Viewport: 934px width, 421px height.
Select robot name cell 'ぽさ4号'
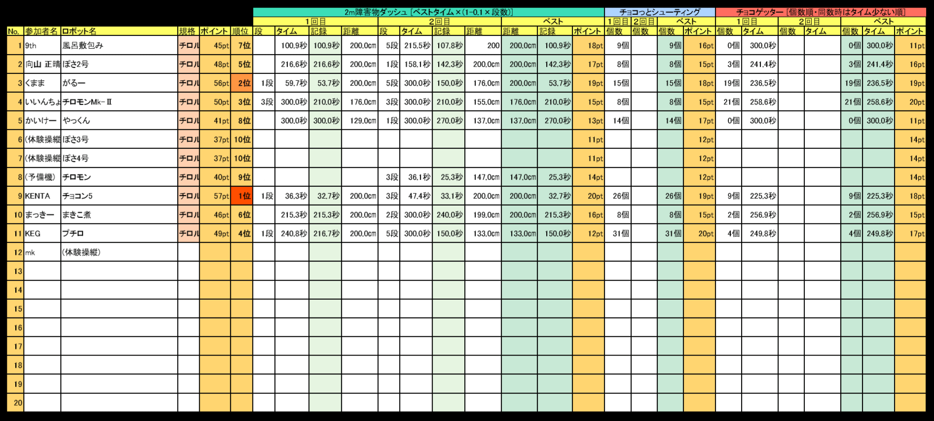click(x=119, y=158)
